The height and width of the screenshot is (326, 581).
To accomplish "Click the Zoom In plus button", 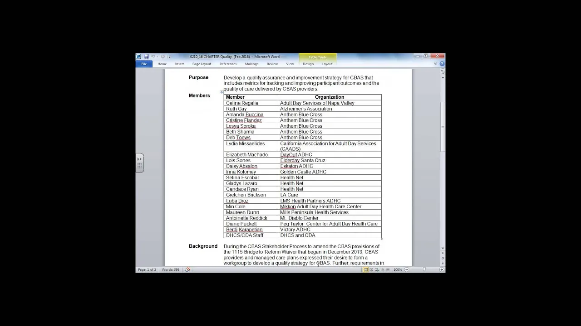I will pyautogui.click(x=442, y=269).
